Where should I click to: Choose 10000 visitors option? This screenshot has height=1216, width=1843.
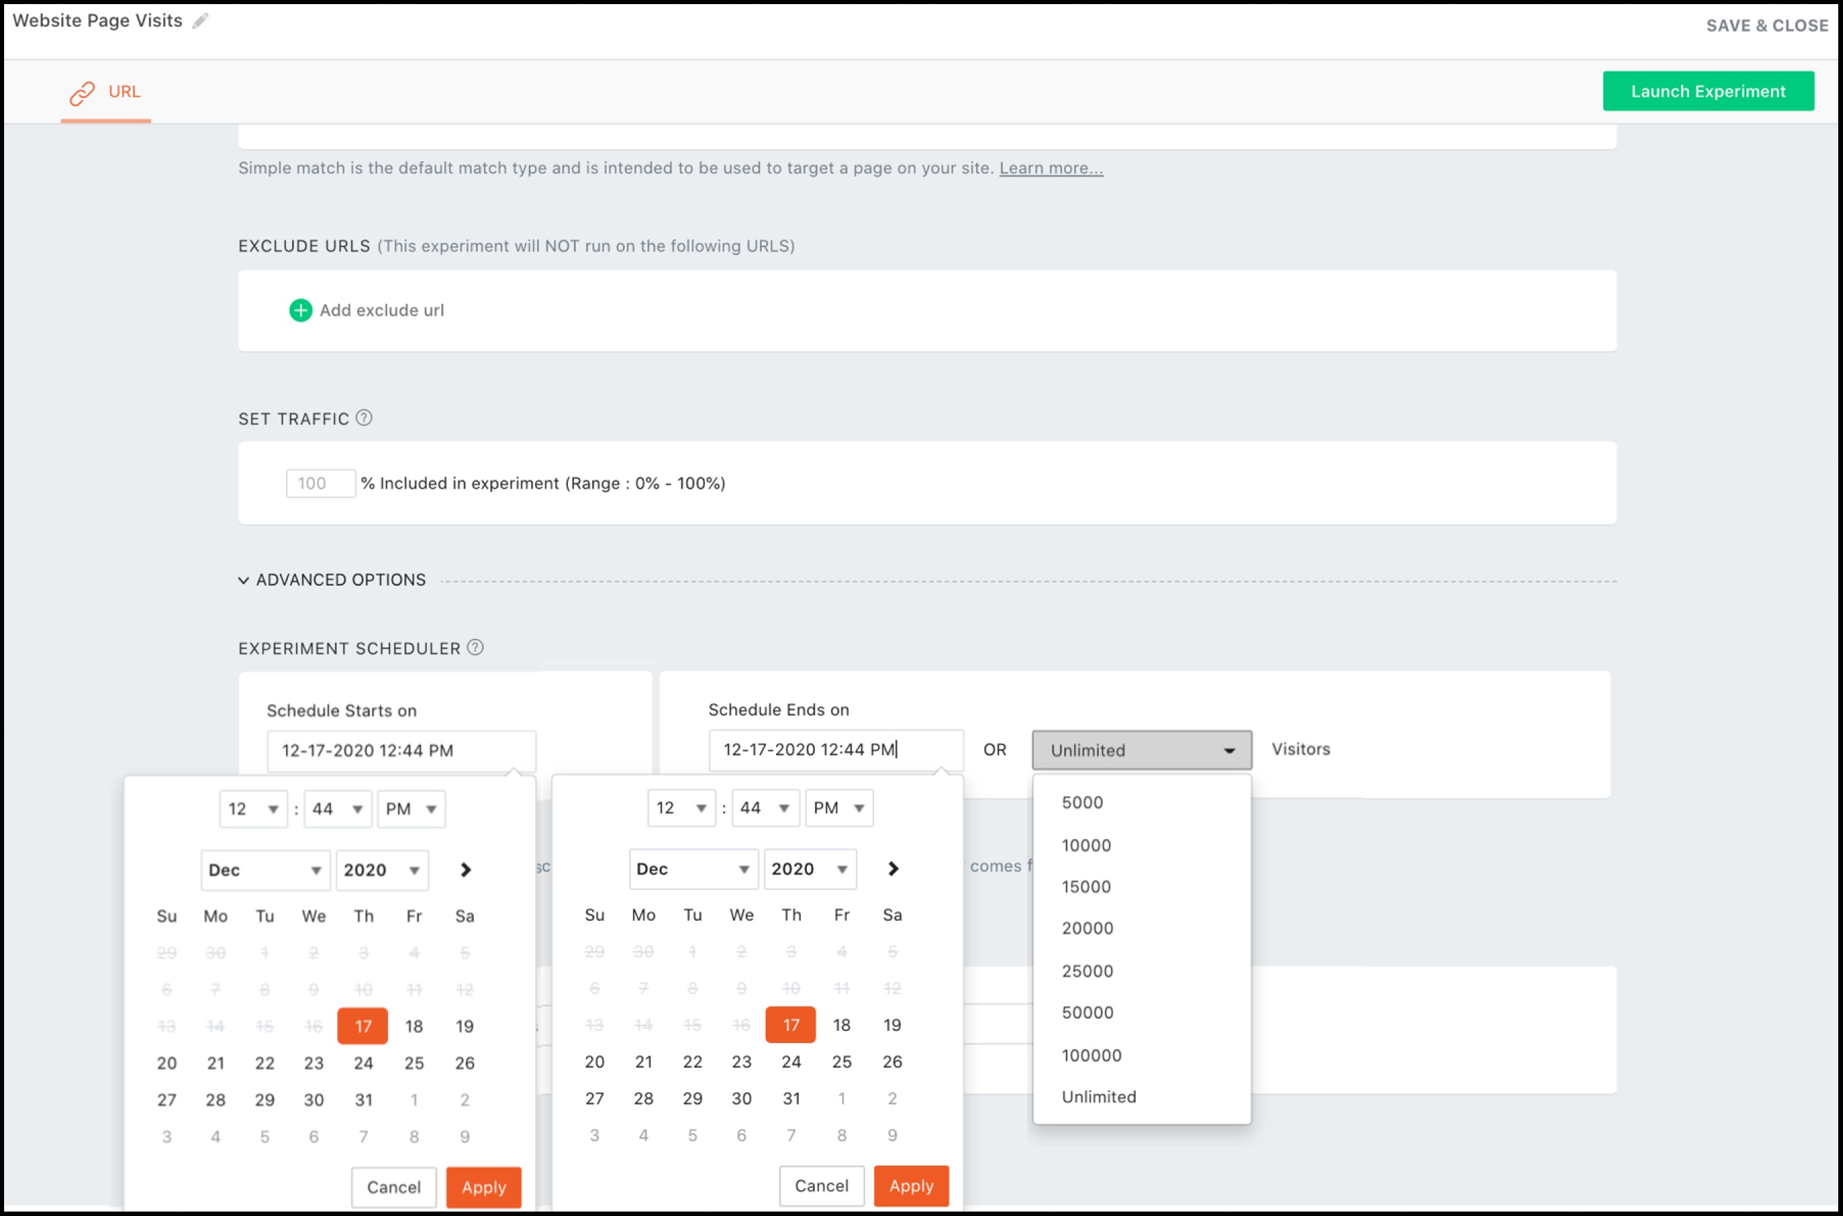[1086, 845]
